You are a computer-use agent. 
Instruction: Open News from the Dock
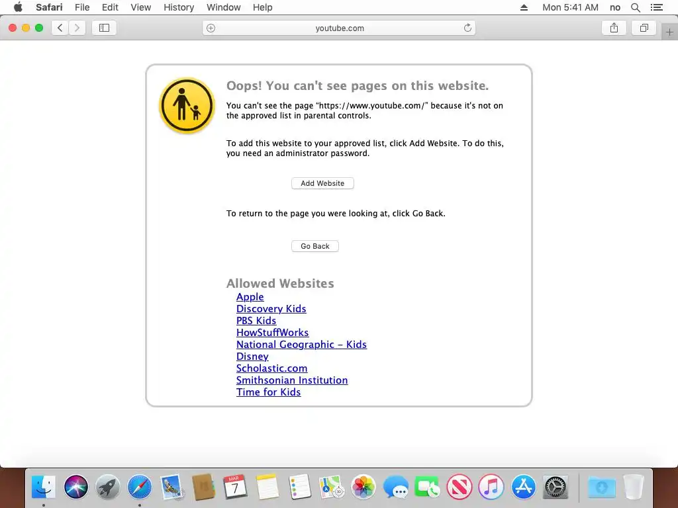[460, 487]
